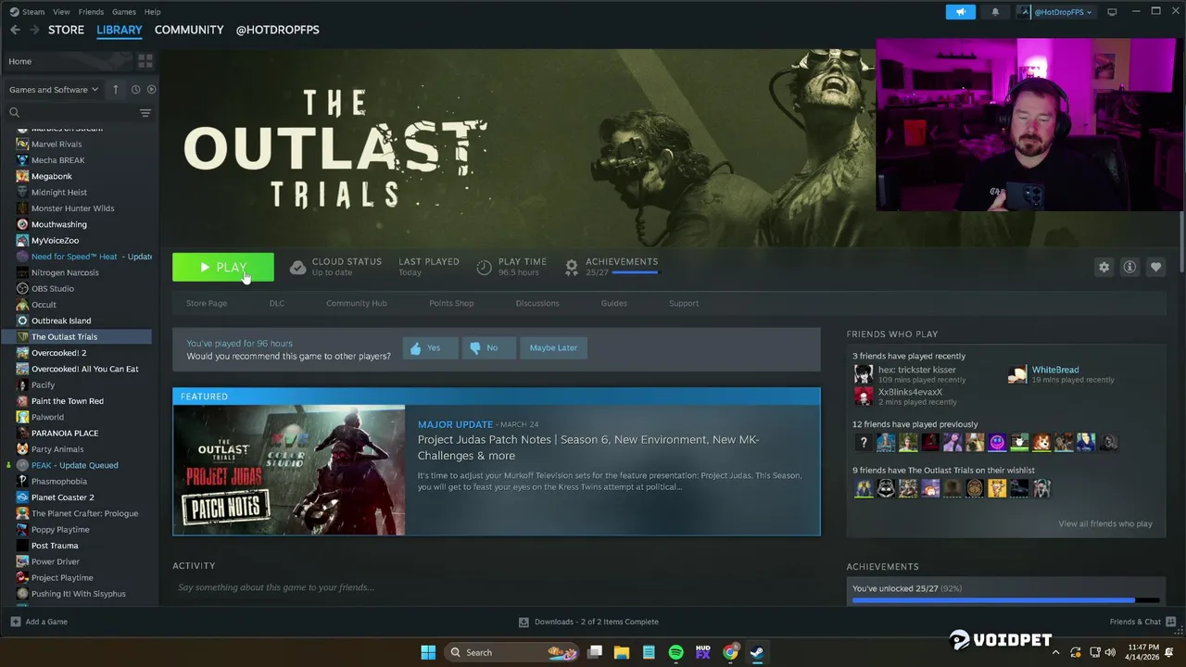
Task: Show game info panel icon
Action: (1129, 267)
